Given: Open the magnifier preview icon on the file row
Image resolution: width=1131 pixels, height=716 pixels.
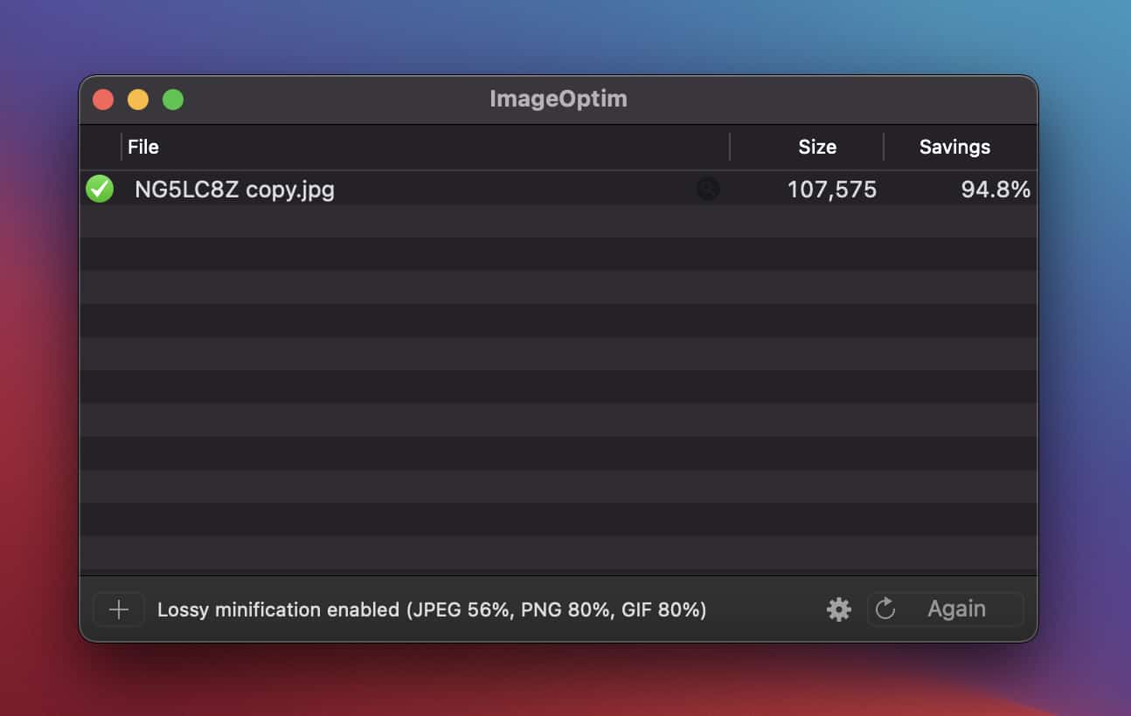Looking at the screenshot, I should point(708,189).
